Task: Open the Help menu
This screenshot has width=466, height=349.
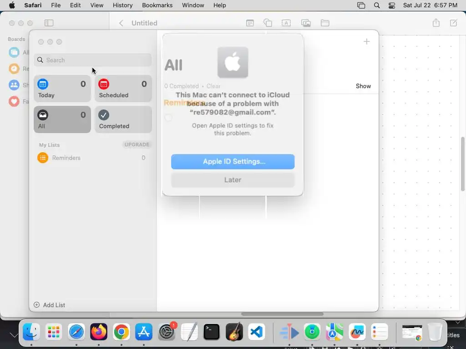Action: (x=220, y=5)
